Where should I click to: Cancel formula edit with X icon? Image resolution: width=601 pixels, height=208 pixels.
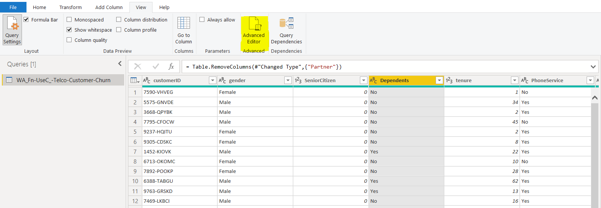[x=138, y=67]
